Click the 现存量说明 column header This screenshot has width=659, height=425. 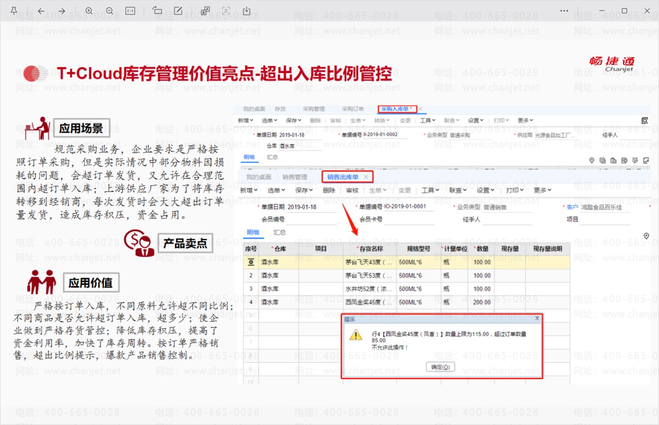pyautogui.click(x=548, y=249)
